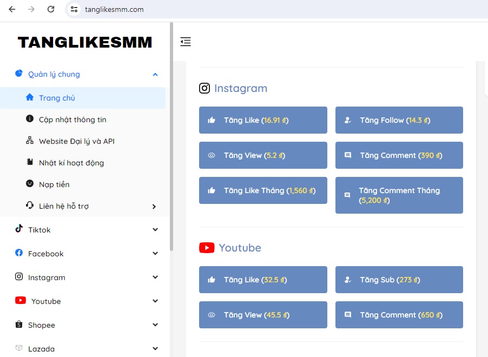The width and height of the screenshot is (488, 357).
Task: Open Instagram Tăng View (5.2 ₫)
Action: [263, 155]
